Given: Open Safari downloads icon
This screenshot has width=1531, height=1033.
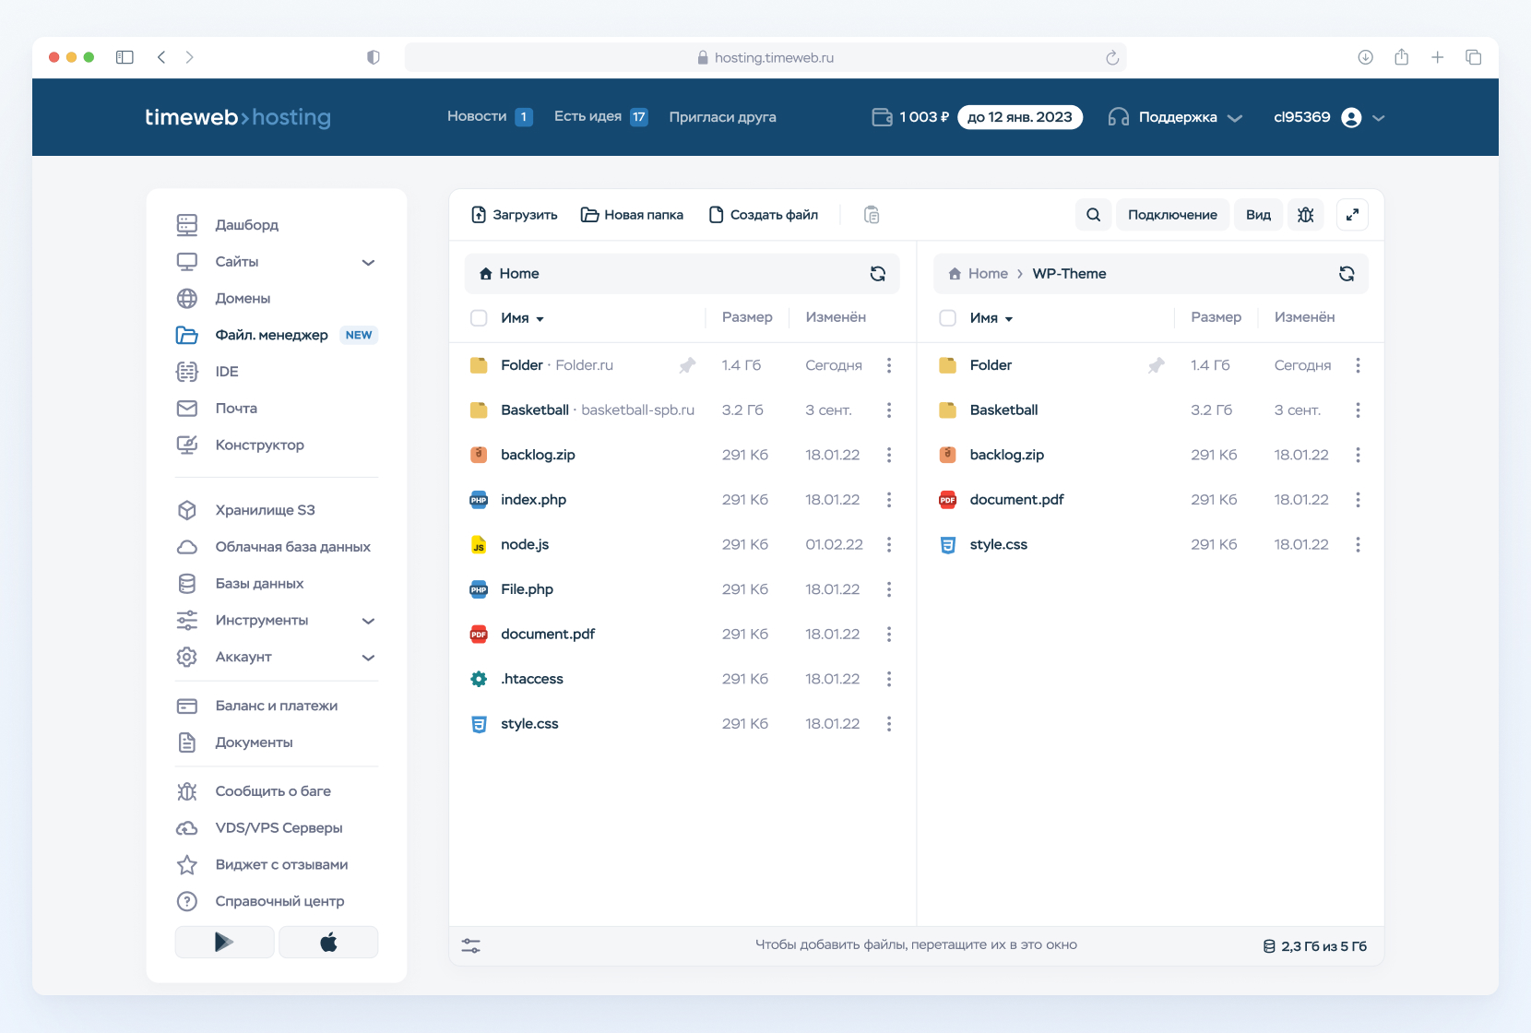Looking at the screenshot, I should [1365, 57].
